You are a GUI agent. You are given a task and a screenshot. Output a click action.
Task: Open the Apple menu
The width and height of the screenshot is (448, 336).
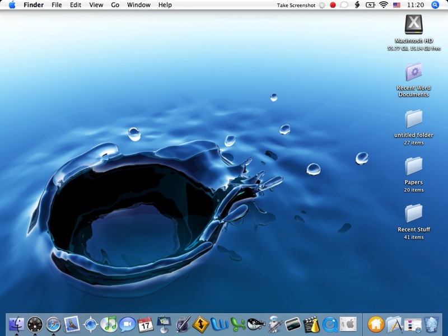(x=12, y=5)
